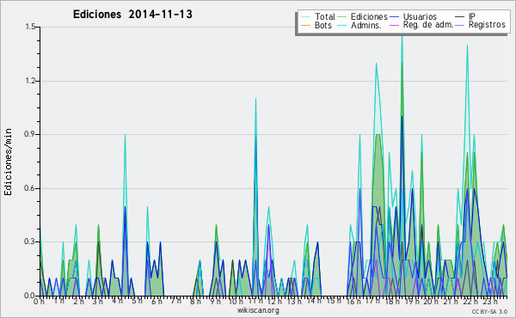Click the 'Ediciones/min' y-axis label
The height and width of the screenshot is (318, 516).
click(x=8, y=162)
